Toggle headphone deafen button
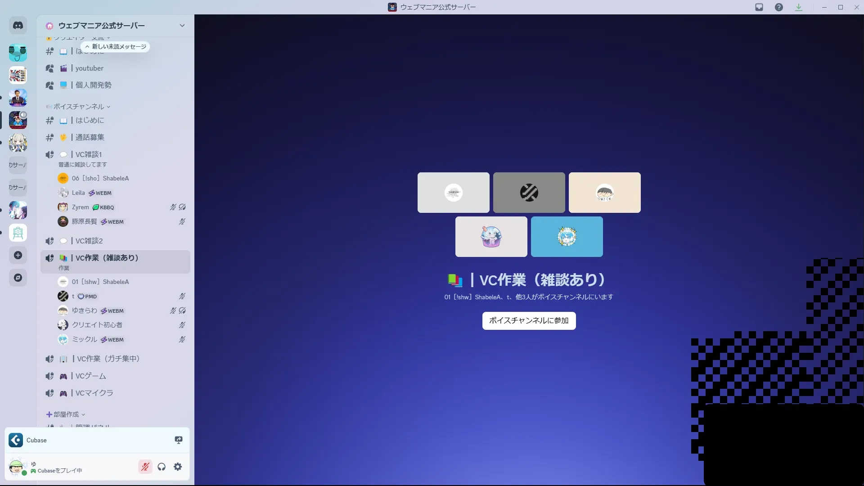The width and height of the screenshot is (864, 486). (x=162, y=467)
